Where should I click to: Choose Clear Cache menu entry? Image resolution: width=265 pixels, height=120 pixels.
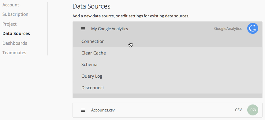coord(167,53)
